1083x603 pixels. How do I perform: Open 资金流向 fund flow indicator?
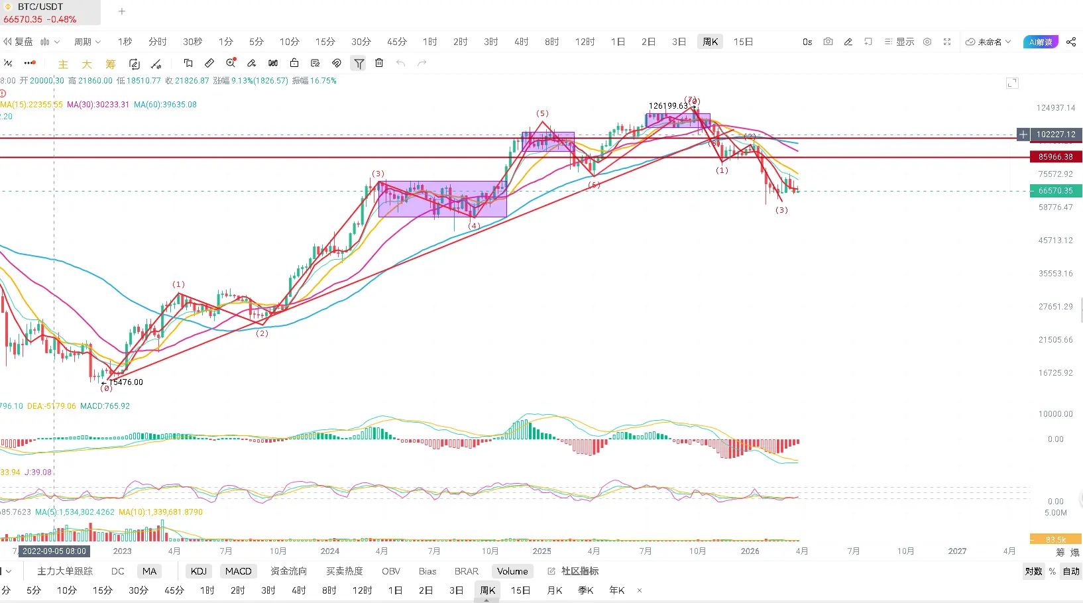pyautogui.click(x=289, y=571)
